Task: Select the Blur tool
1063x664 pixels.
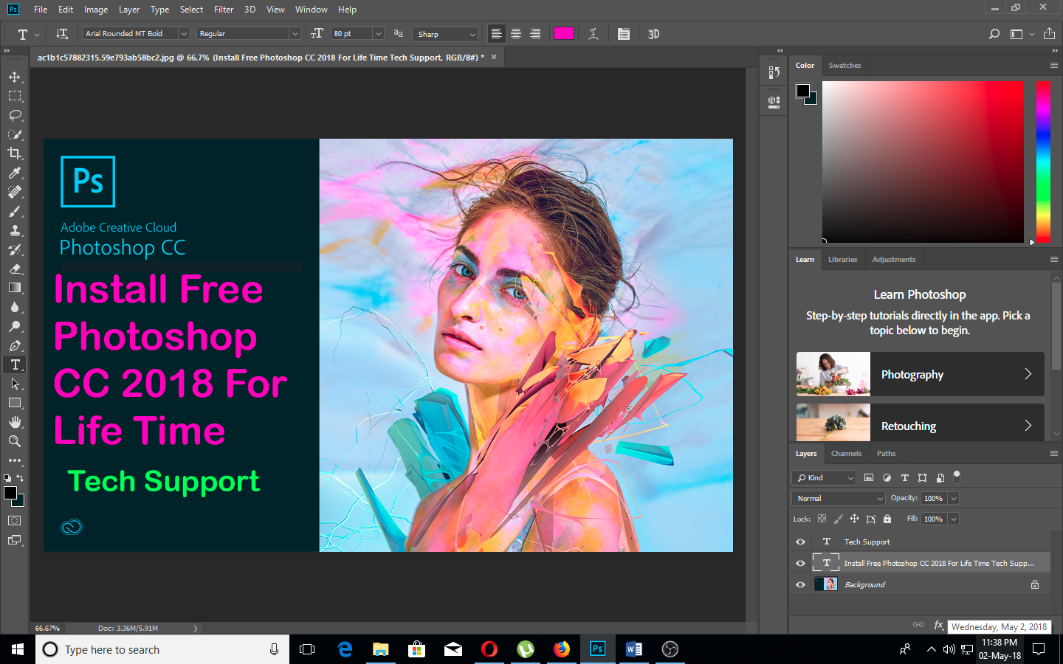Action: tap(15, 307)
